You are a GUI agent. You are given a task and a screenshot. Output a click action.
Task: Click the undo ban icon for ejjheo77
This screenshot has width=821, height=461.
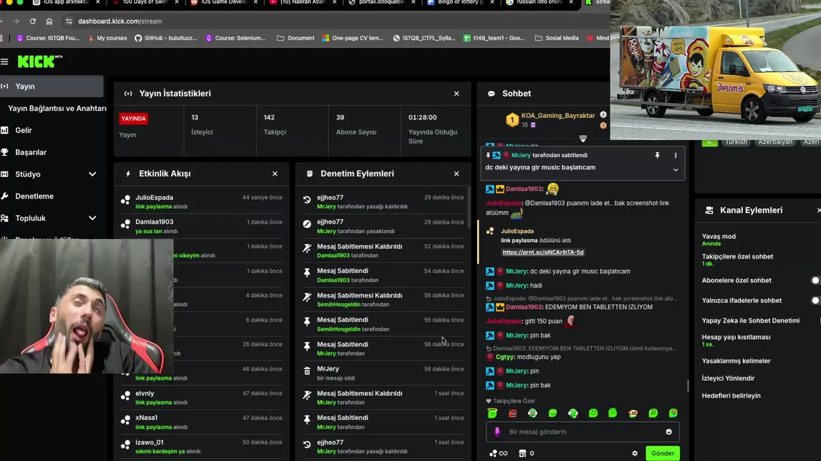(x=307, y=200)
